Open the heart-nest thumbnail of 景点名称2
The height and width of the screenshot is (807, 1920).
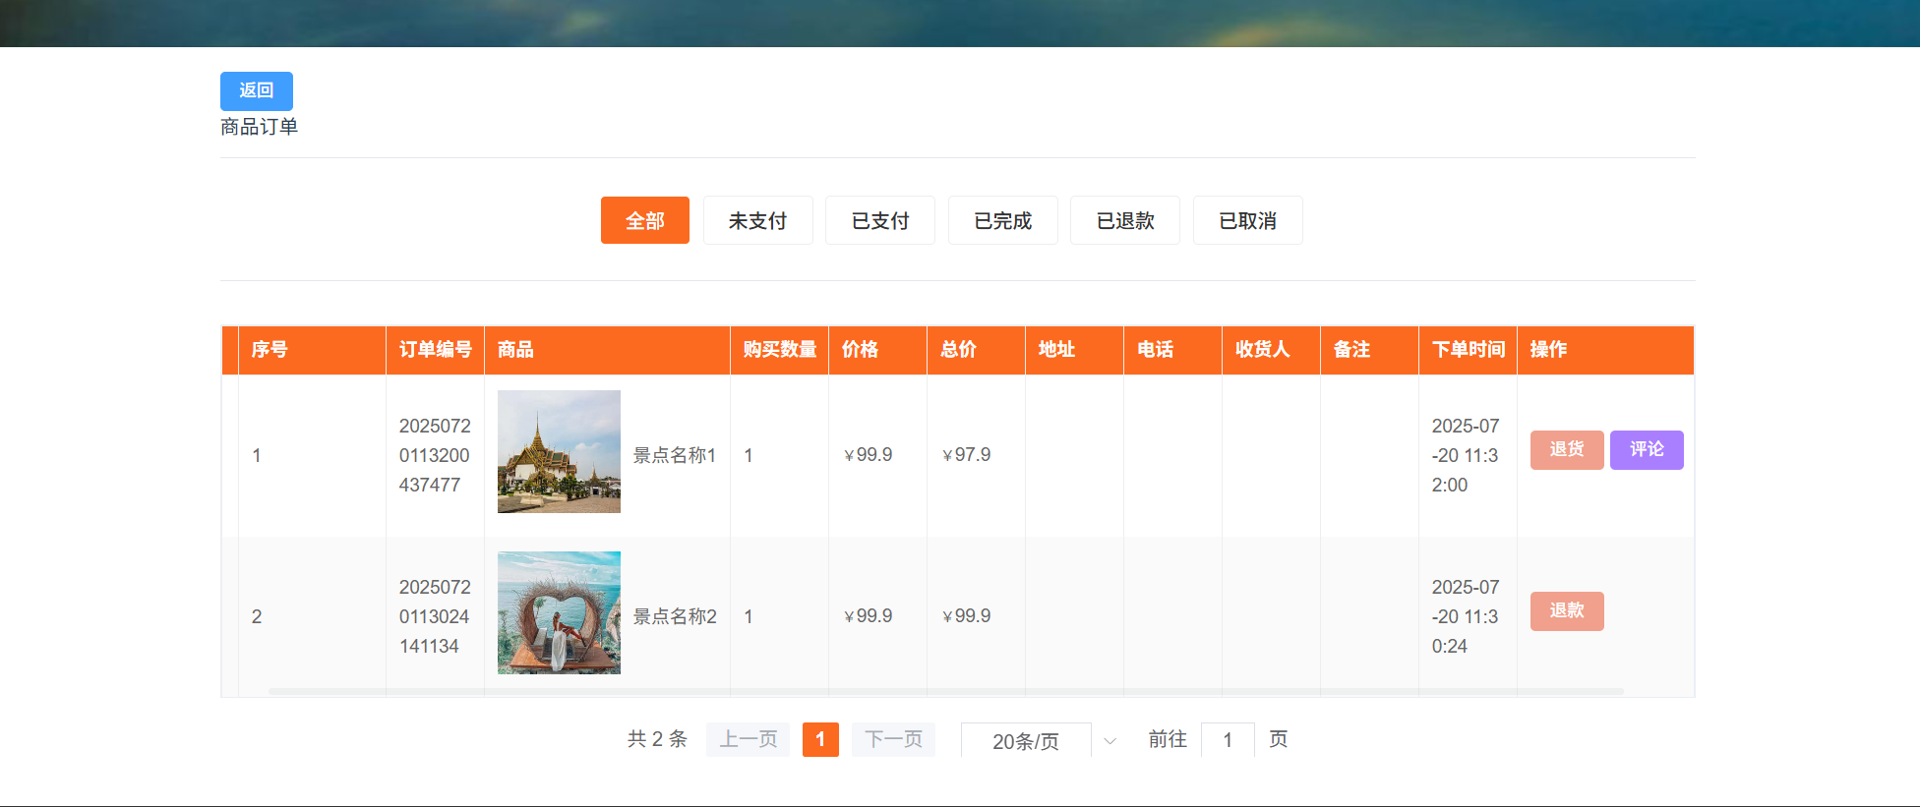pyautogui.click(x=559, y=612)
